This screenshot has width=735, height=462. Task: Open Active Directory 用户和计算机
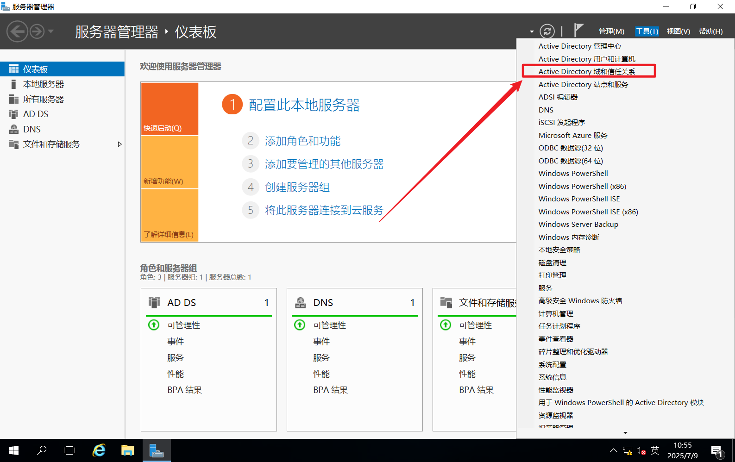pyautogui.click(x=587, y=59)
